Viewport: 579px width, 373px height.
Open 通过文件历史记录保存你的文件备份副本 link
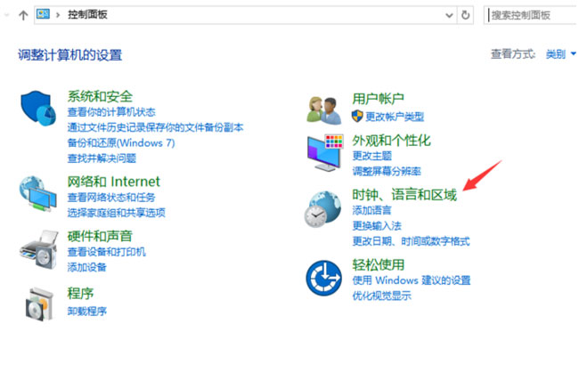(155, 127)
